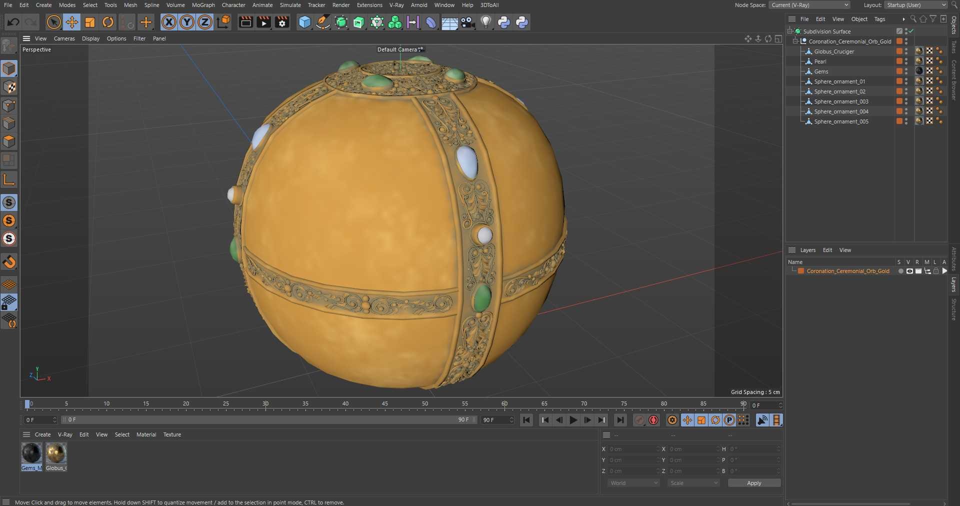Collapse Subdivision Surface tree node
The width and height of the screenshot is (960, 506).
pos(790,31)
